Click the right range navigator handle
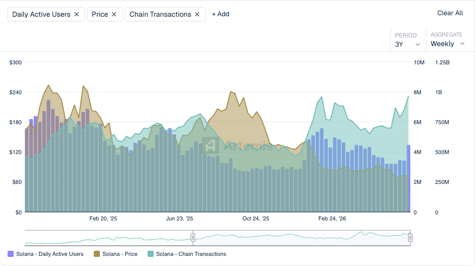The image size is (475, 266). click(x=410, y=238)
